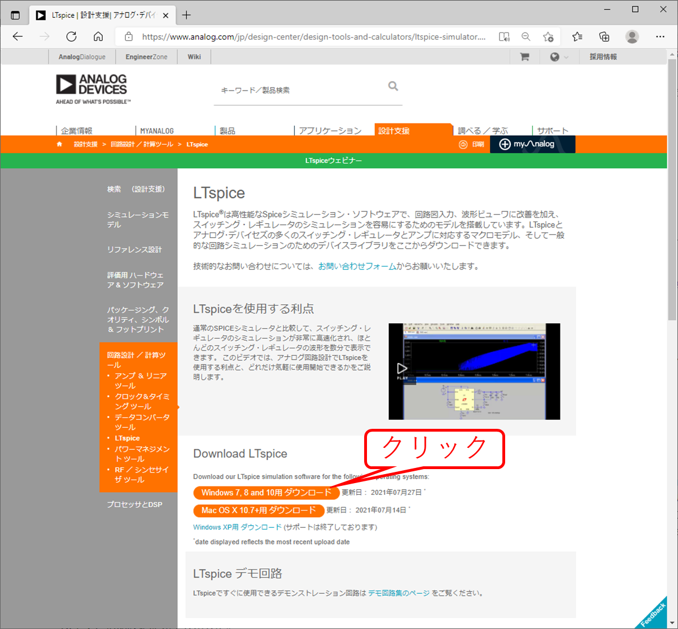Click 設計支援 in the breadcrumb
The width and height of the screenshot is (678, 629).
coord(86,144)
